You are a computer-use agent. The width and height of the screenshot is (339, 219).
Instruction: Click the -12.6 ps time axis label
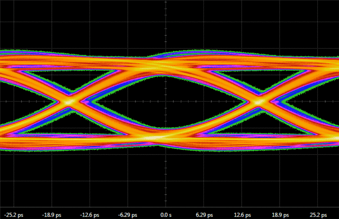pyautogui.click(x=90, y=215)
